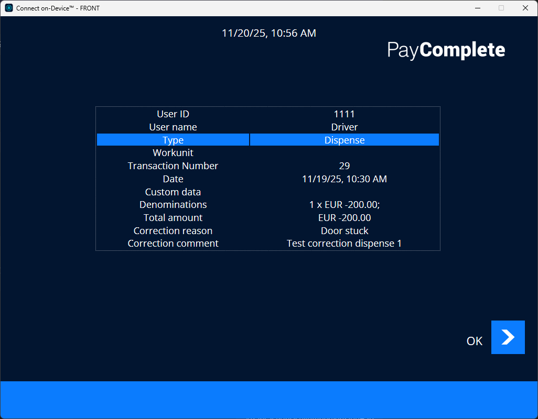Click the Correction comment row

[268, 243]
